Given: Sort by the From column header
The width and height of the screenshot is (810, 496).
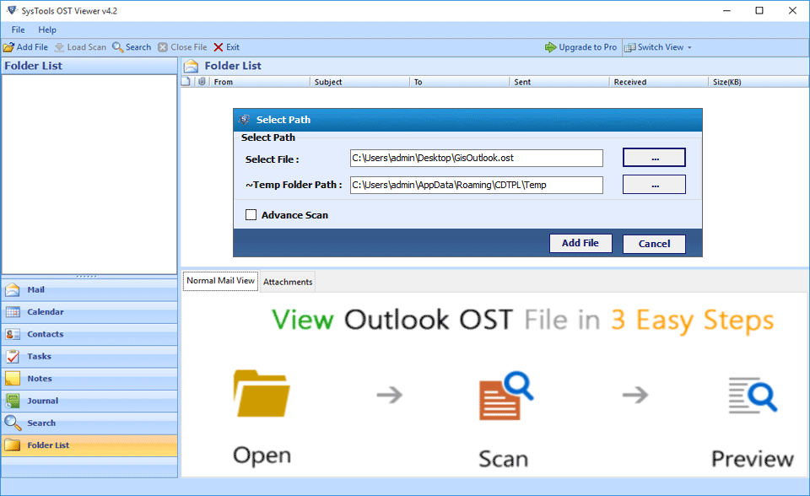Looking at the screenshot, I should point(261,82).
